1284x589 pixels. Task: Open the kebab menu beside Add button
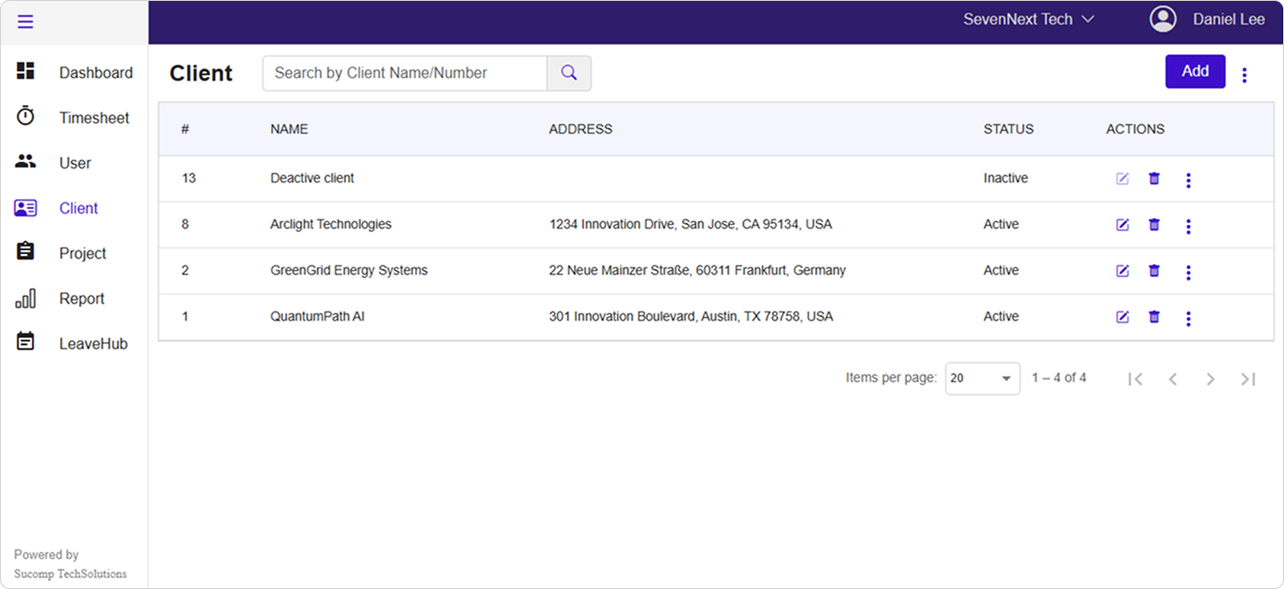1244,74
